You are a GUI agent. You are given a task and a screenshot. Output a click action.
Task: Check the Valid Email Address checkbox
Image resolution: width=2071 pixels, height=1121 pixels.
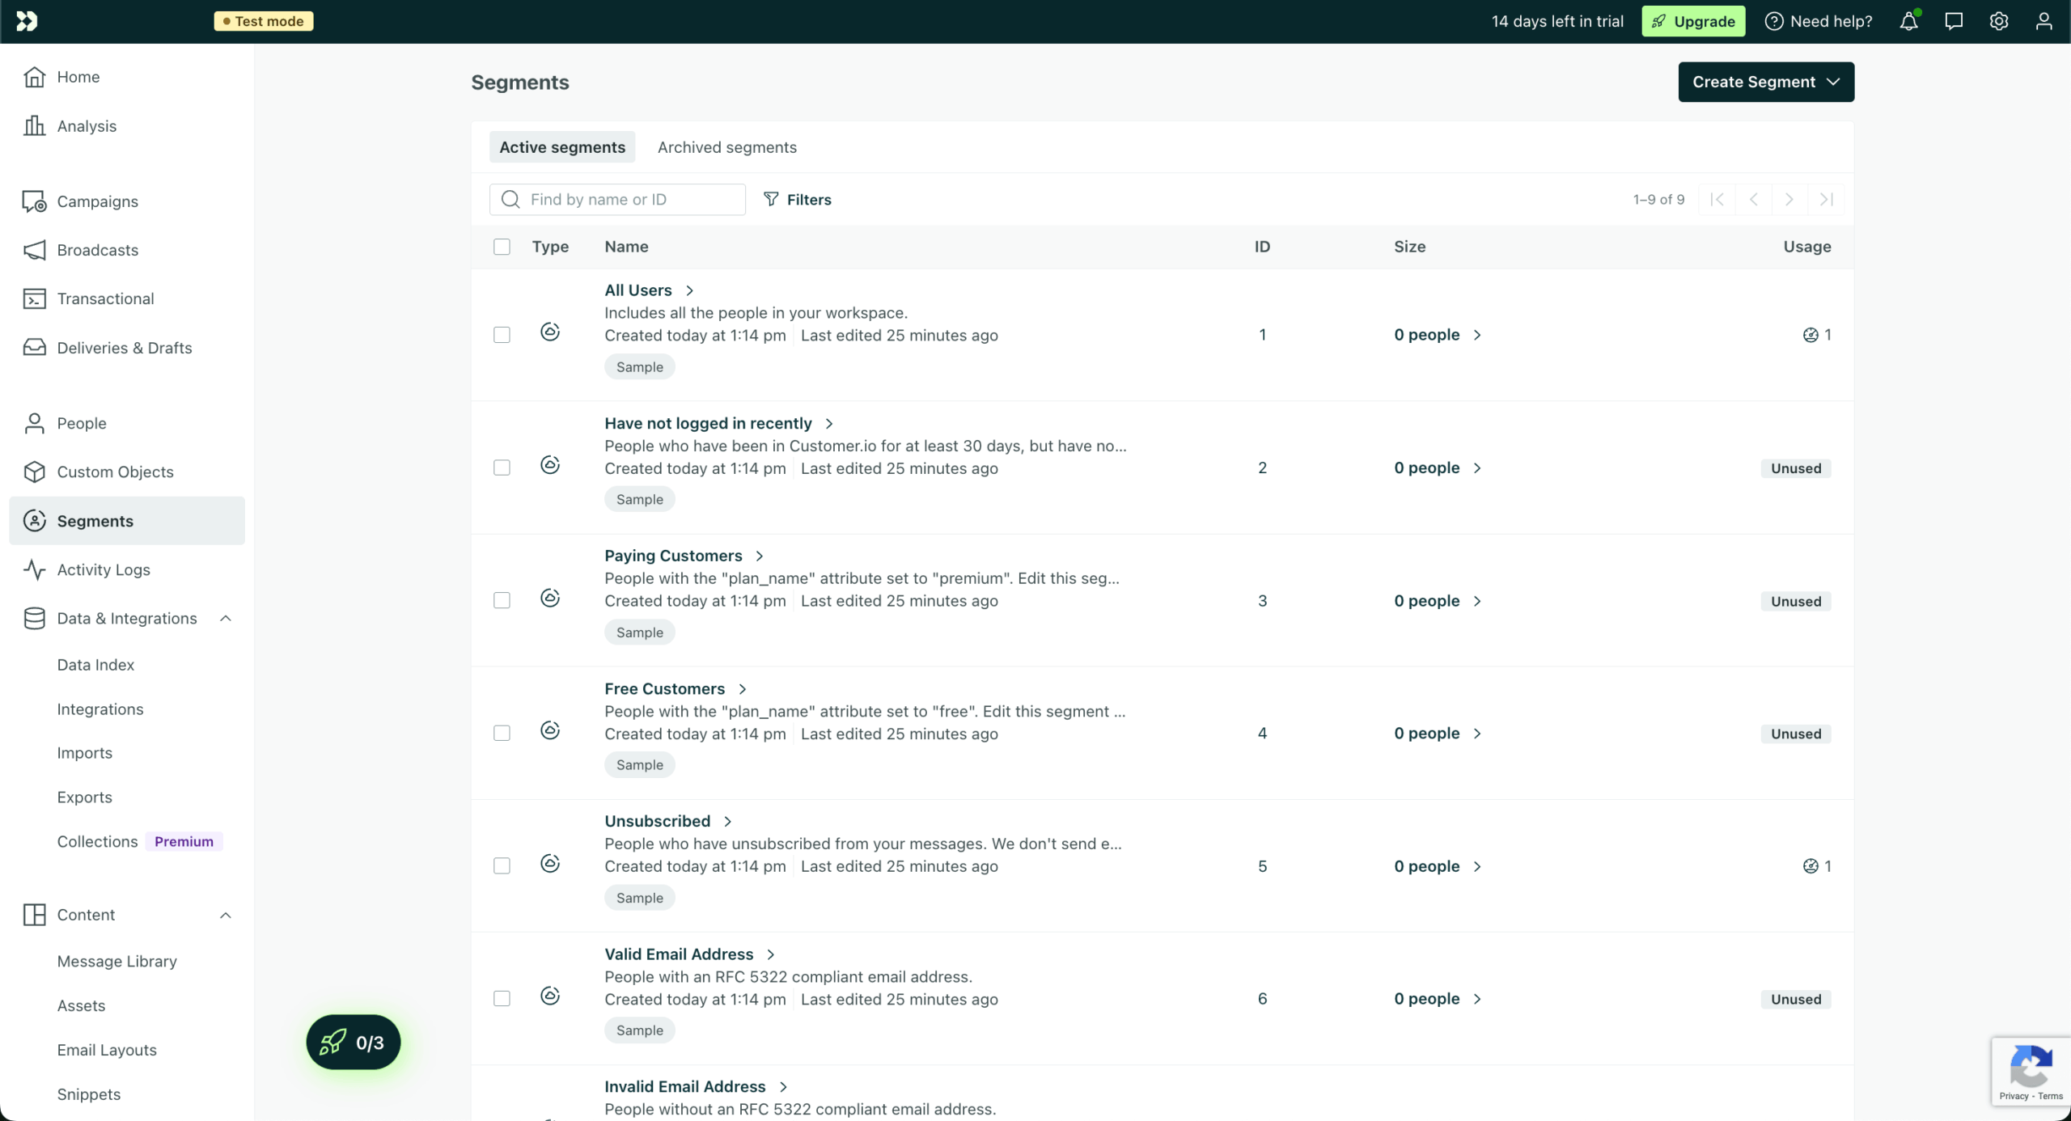pyautogui.click(x=502, y=999)
